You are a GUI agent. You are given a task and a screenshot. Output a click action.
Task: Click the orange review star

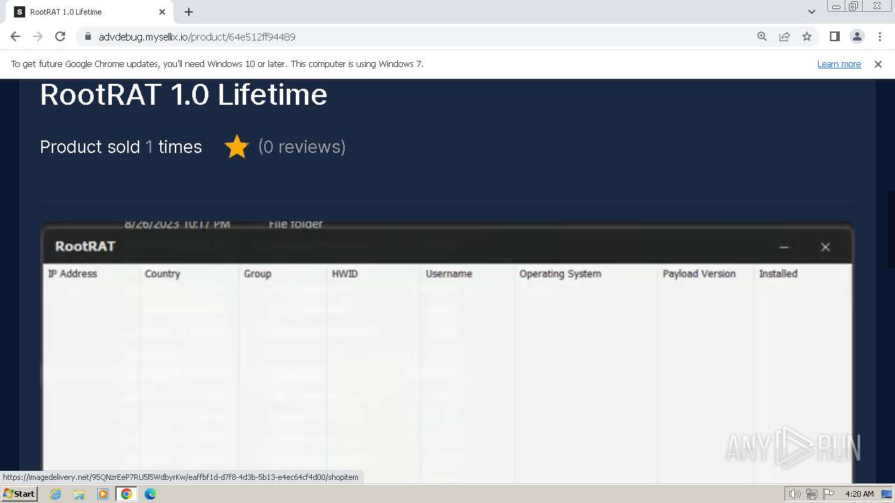pos(236,147)
